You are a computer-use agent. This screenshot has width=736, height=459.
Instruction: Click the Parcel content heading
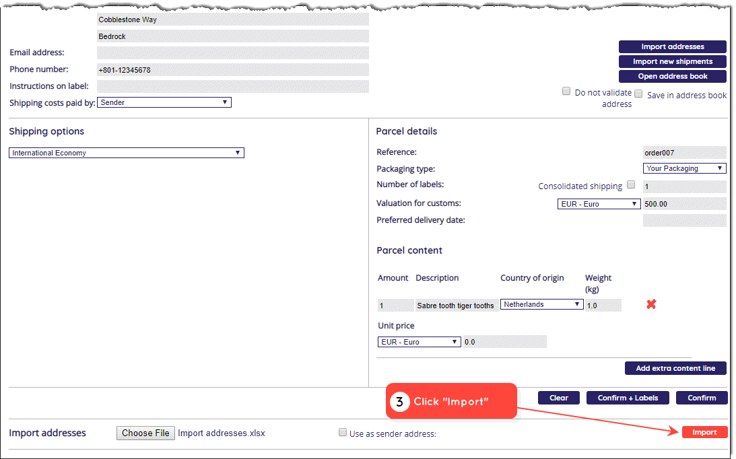click(409, 250)
